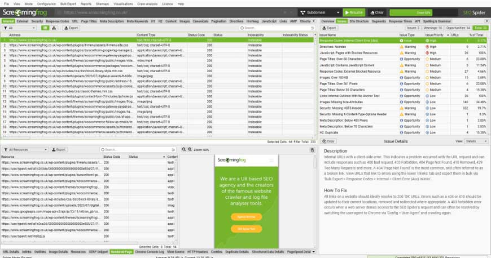Open the View Details dropdown
This screenshot has width=491, height=258.
coord(476,141)
